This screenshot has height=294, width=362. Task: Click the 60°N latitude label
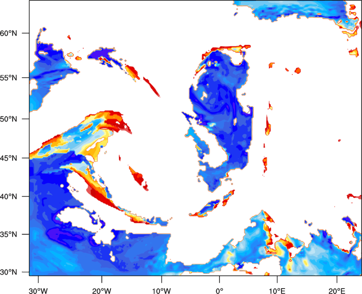tap(9, 33)
